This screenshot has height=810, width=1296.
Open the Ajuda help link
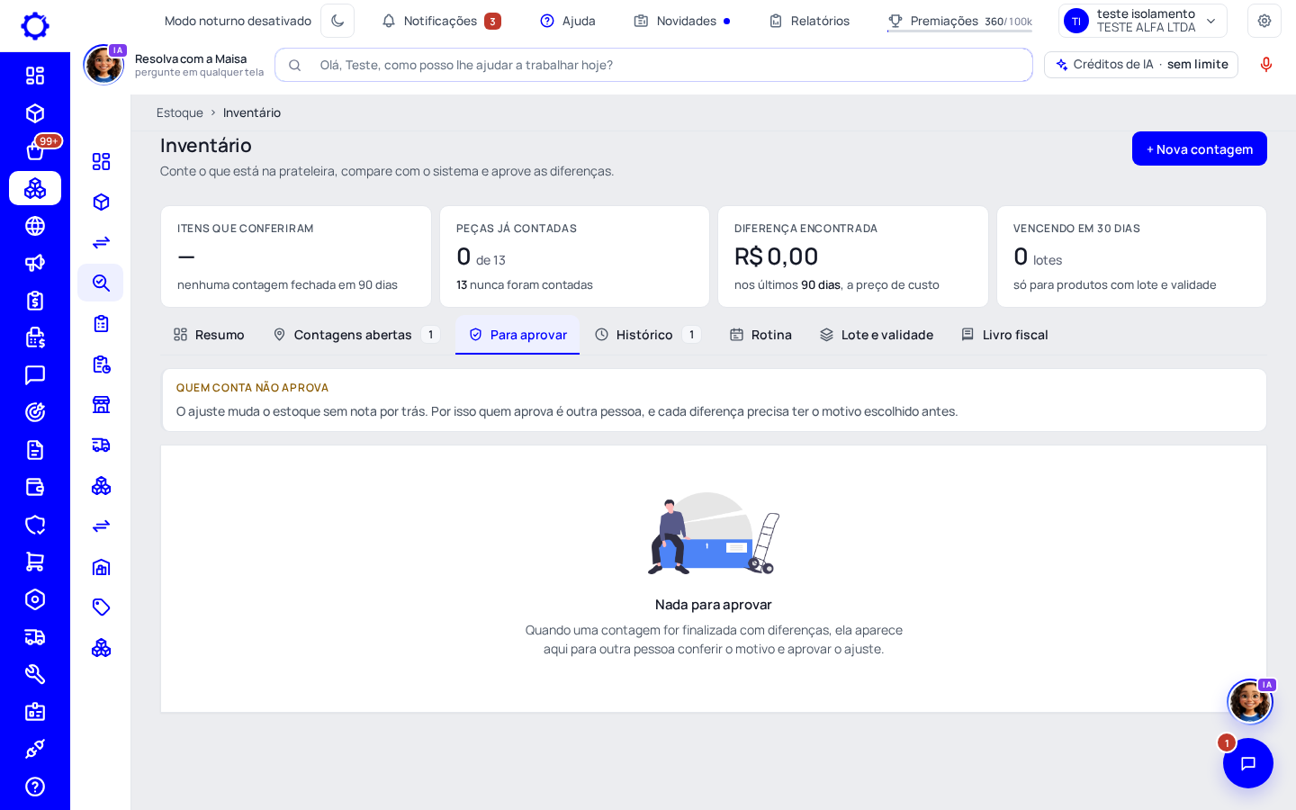[568, 21]
